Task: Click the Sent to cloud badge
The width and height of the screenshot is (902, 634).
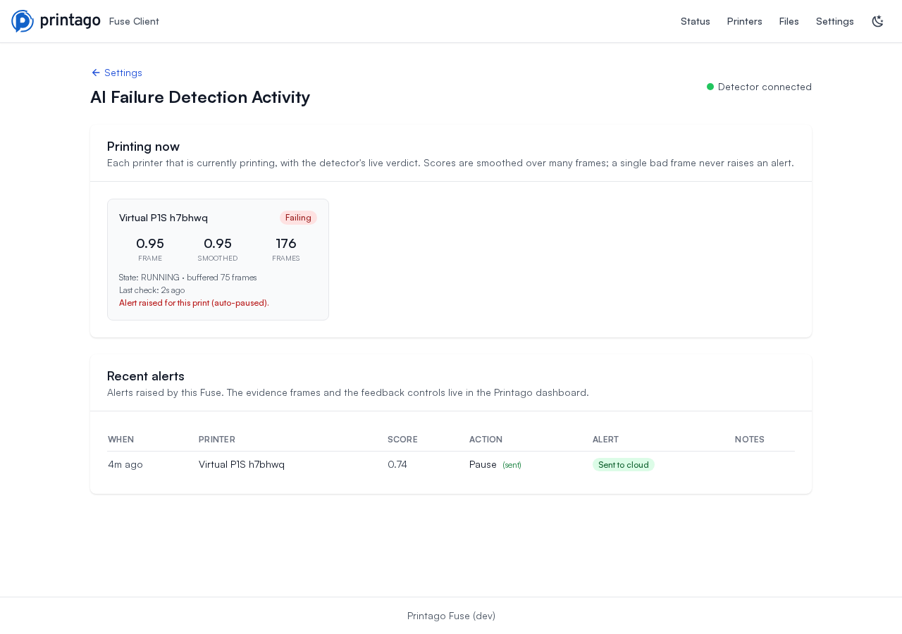Action: (624, 465)
